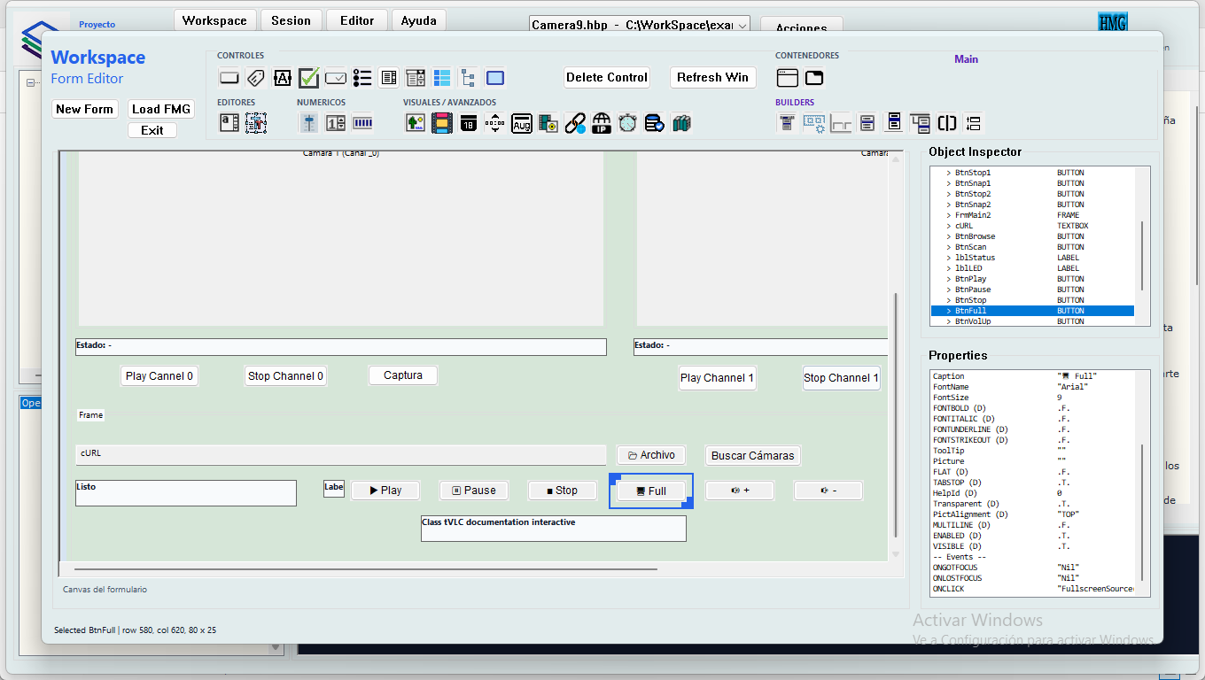Select the Pause button on canvas
Viewport: 1205px width, 680px height.
click(474, 491)
